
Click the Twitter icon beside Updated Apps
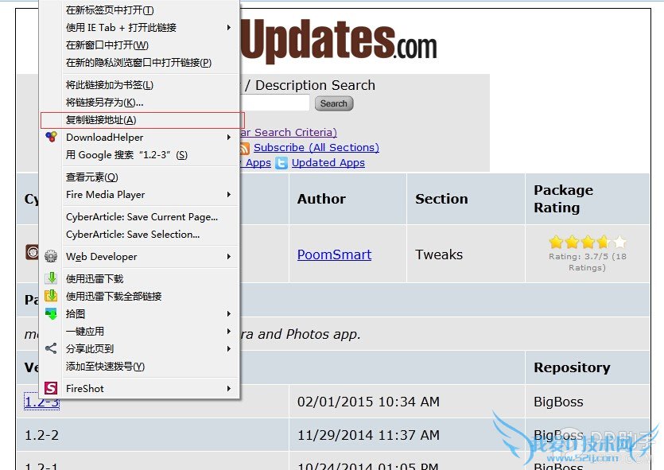click(x=282, y=163)
